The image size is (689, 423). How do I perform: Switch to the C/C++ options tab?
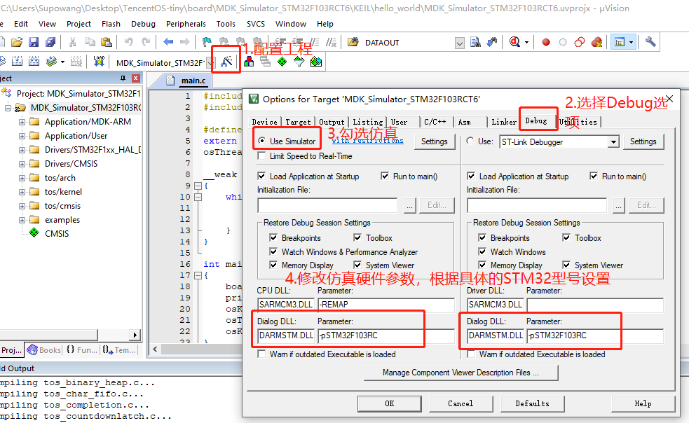click(x=435, y=122)
